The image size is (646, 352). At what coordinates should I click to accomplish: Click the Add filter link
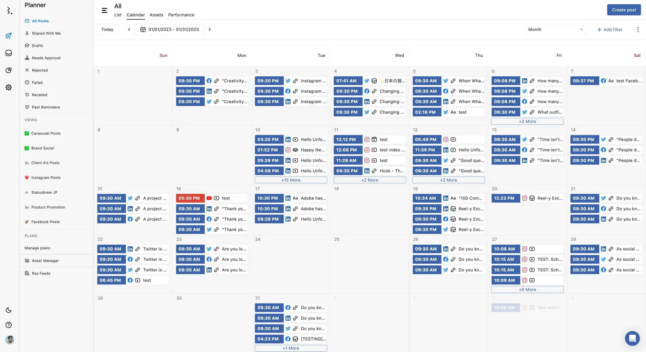point(610,29)
